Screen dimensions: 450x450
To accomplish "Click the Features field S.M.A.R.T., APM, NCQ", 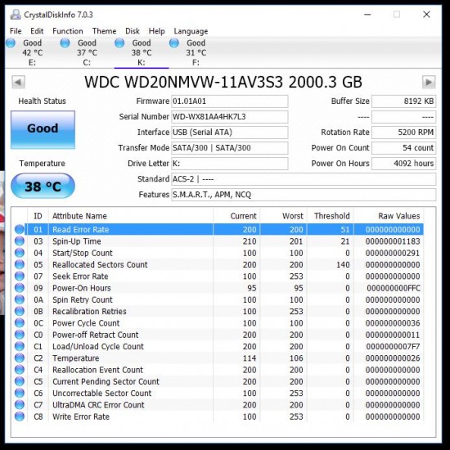I will (304, 195).
